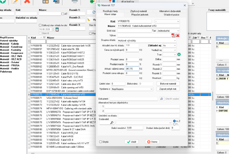
Task: Click the Prodejní cena input field
Action: tap(132, 59)
